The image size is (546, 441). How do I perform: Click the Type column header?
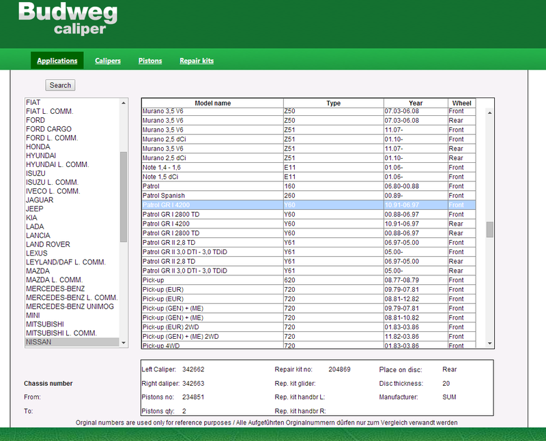[x=334, y=103]
